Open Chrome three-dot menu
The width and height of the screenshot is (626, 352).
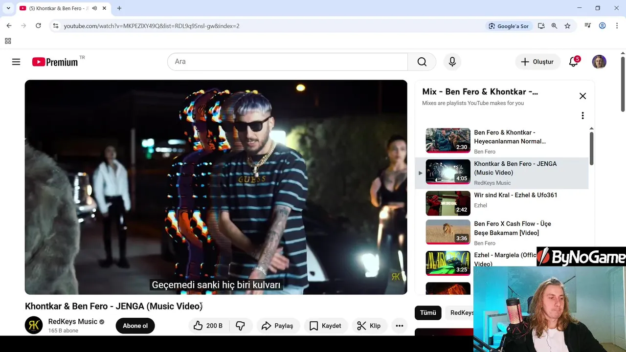click(x=617, y=26)
